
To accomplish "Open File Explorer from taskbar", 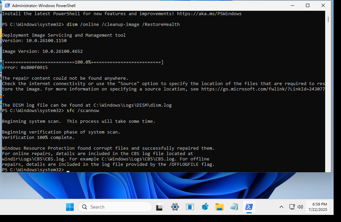I will pos(219,207).
